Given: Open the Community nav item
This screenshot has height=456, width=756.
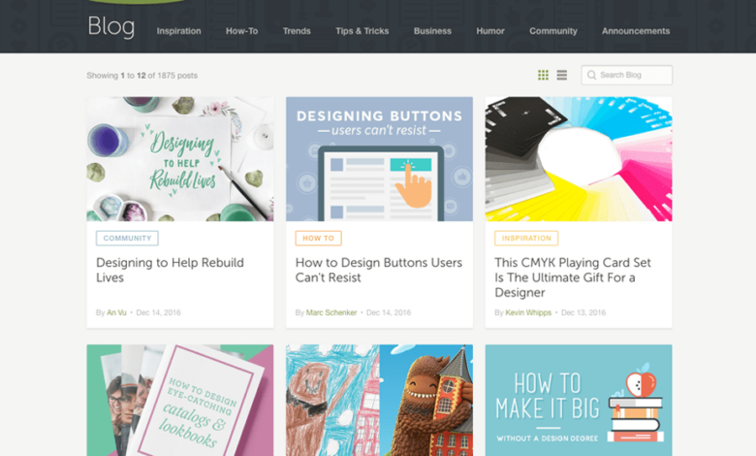Looking at the screenshot, I should point(552,31).
